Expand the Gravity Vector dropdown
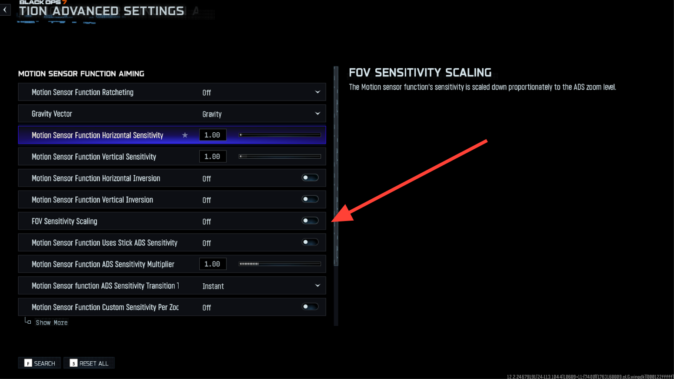This screenshot has height=379, width=674. (317, 114)
